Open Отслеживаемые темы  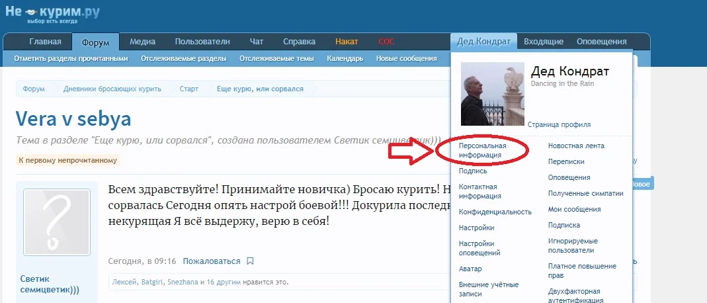[x=276, y=59]
